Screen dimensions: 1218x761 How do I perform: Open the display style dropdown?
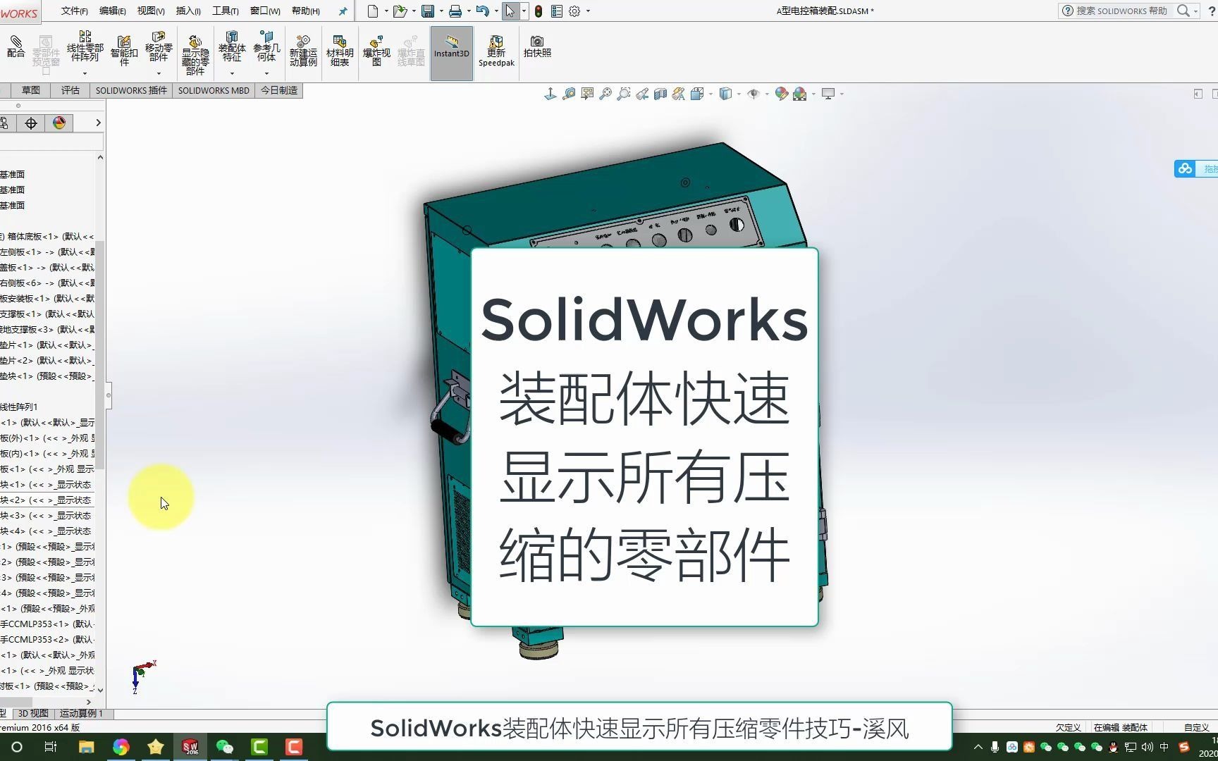click(x=738, y=93)
